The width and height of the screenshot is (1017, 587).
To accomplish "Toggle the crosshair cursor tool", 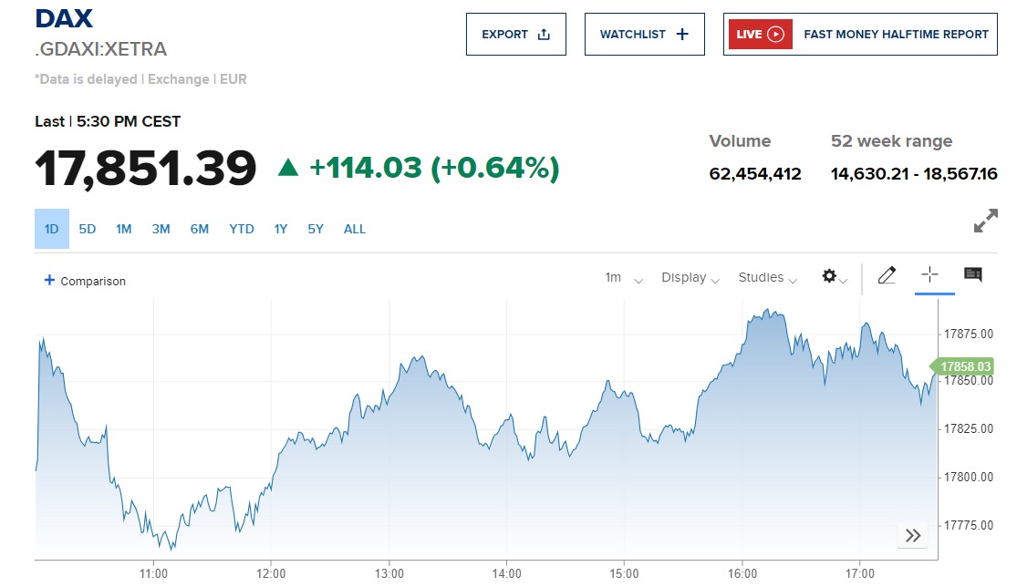I will click(x=930, y=275).
